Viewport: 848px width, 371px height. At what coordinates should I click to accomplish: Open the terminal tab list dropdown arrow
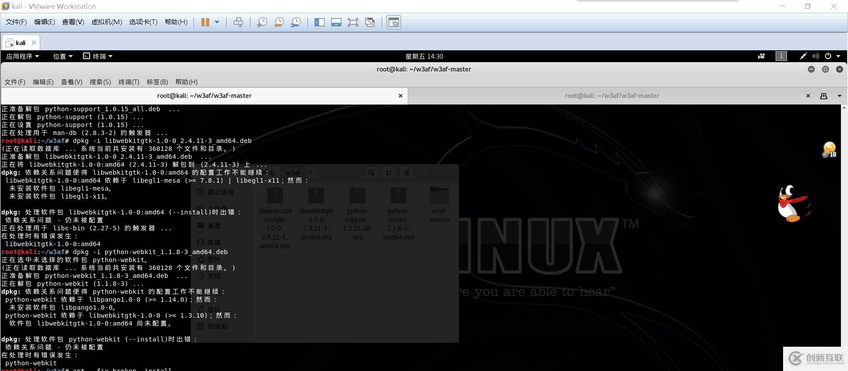[840, 96]
